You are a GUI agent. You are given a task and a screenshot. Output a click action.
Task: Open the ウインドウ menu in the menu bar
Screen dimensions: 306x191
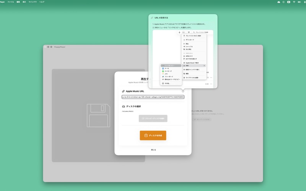(33, 2)
